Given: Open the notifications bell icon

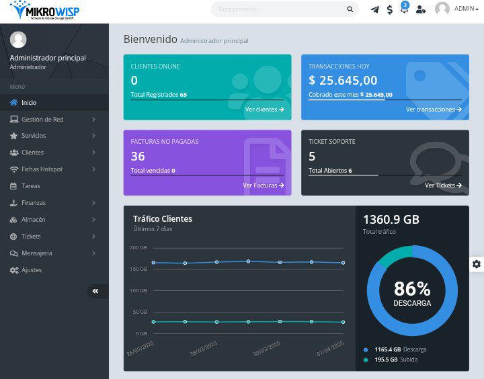Looking at the screenshot, I should pyautogui.click(x=404, y=9).
